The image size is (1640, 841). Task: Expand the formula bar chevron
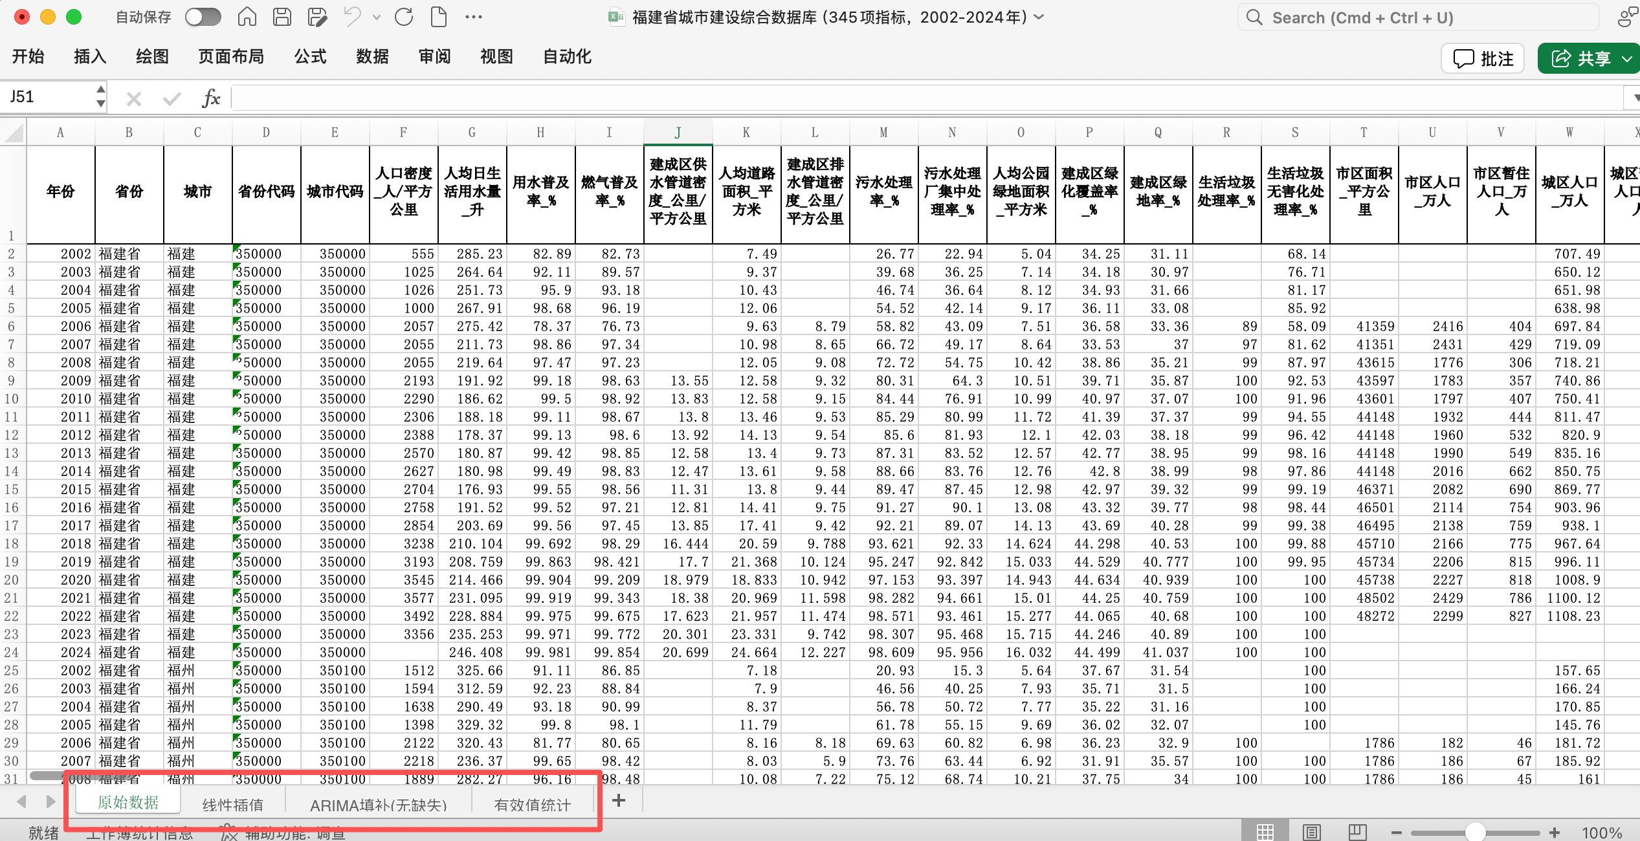(x=1633, y=98)
